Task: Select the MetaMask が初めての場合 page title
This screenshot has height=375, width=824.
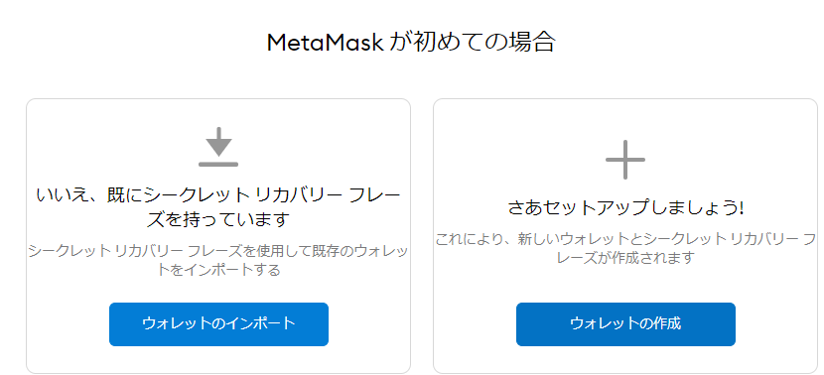Action: [x=411, y=42]
